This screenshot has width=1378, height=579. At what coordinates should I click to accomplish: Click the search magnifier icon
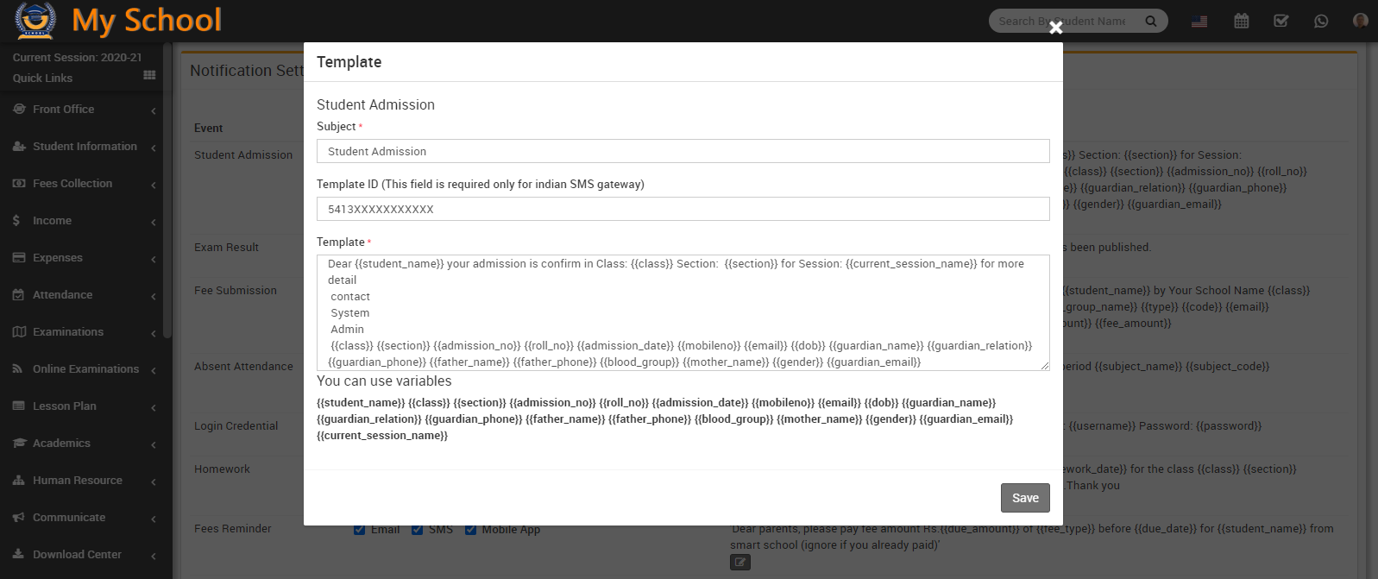1151,20
